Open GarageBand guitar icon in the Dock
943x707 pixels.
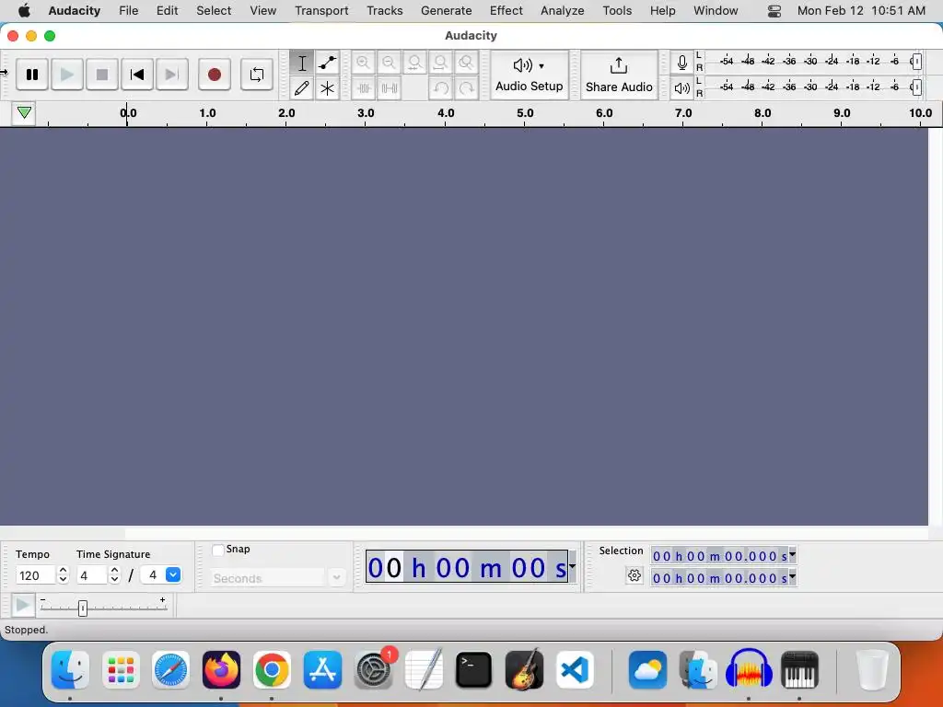(524, 669)
